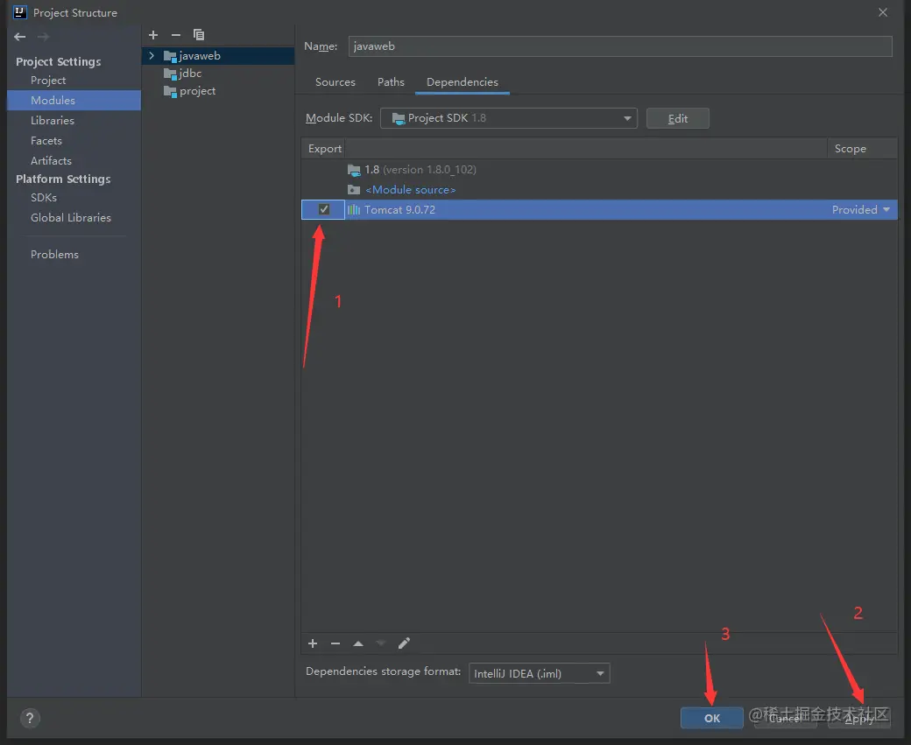
Task: Change Tomcat scope from Provided
Action: click(861, 209)
